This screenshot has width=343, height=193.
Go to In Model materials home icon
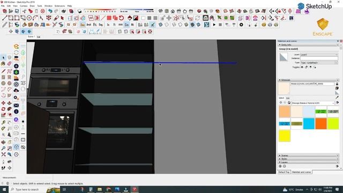pos(289,102)
